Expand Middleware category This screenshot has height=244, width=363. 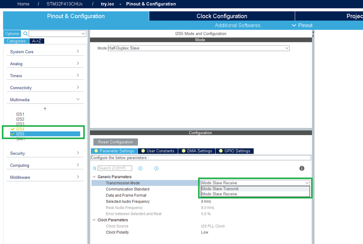[x=45, y=177]
